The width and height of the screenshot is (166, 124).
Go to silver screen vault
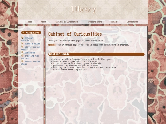pyautogui.click(x=30, y=48)
